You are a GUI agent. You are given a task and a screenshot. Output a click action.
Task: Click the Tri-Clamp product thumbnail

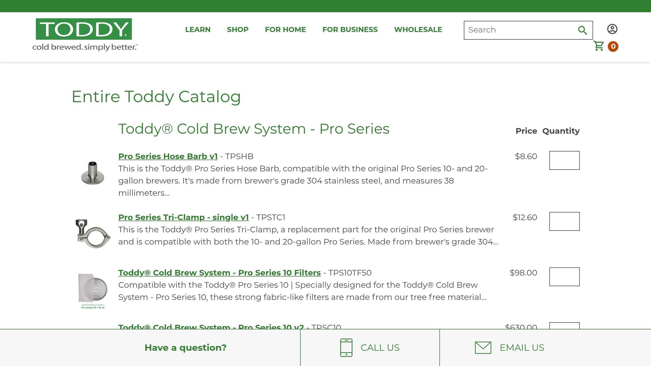click(93, 234)
